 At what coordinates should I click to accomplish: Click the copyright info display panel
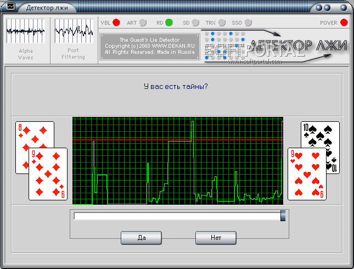150,46
